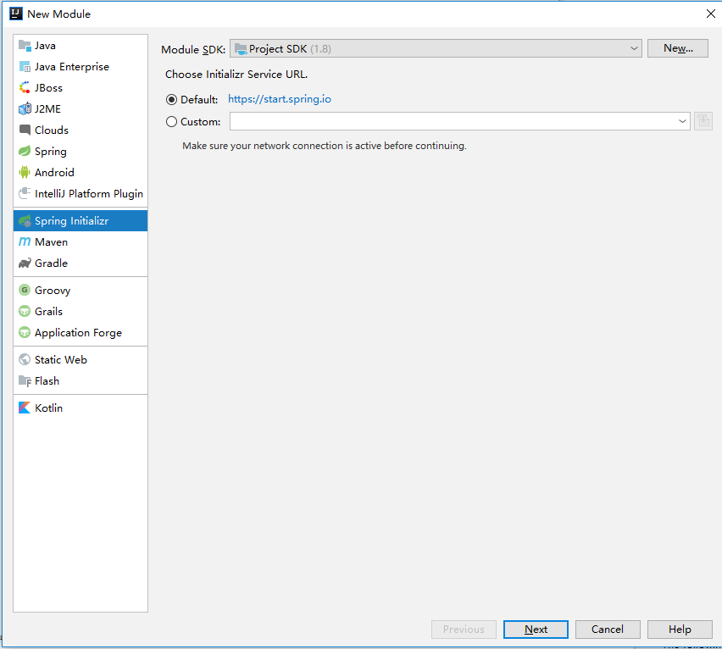Select the Java module icon

point(25,45)
